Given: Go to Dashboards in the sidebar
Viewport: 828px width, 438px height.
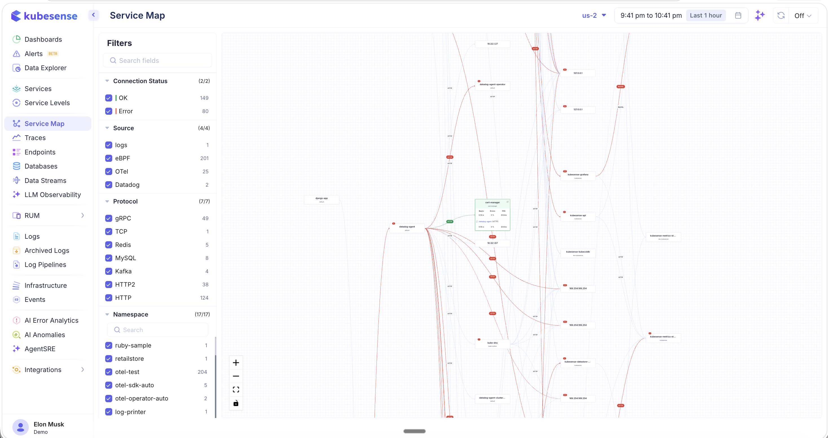Looking at the screenshot, I should (43, 39).
